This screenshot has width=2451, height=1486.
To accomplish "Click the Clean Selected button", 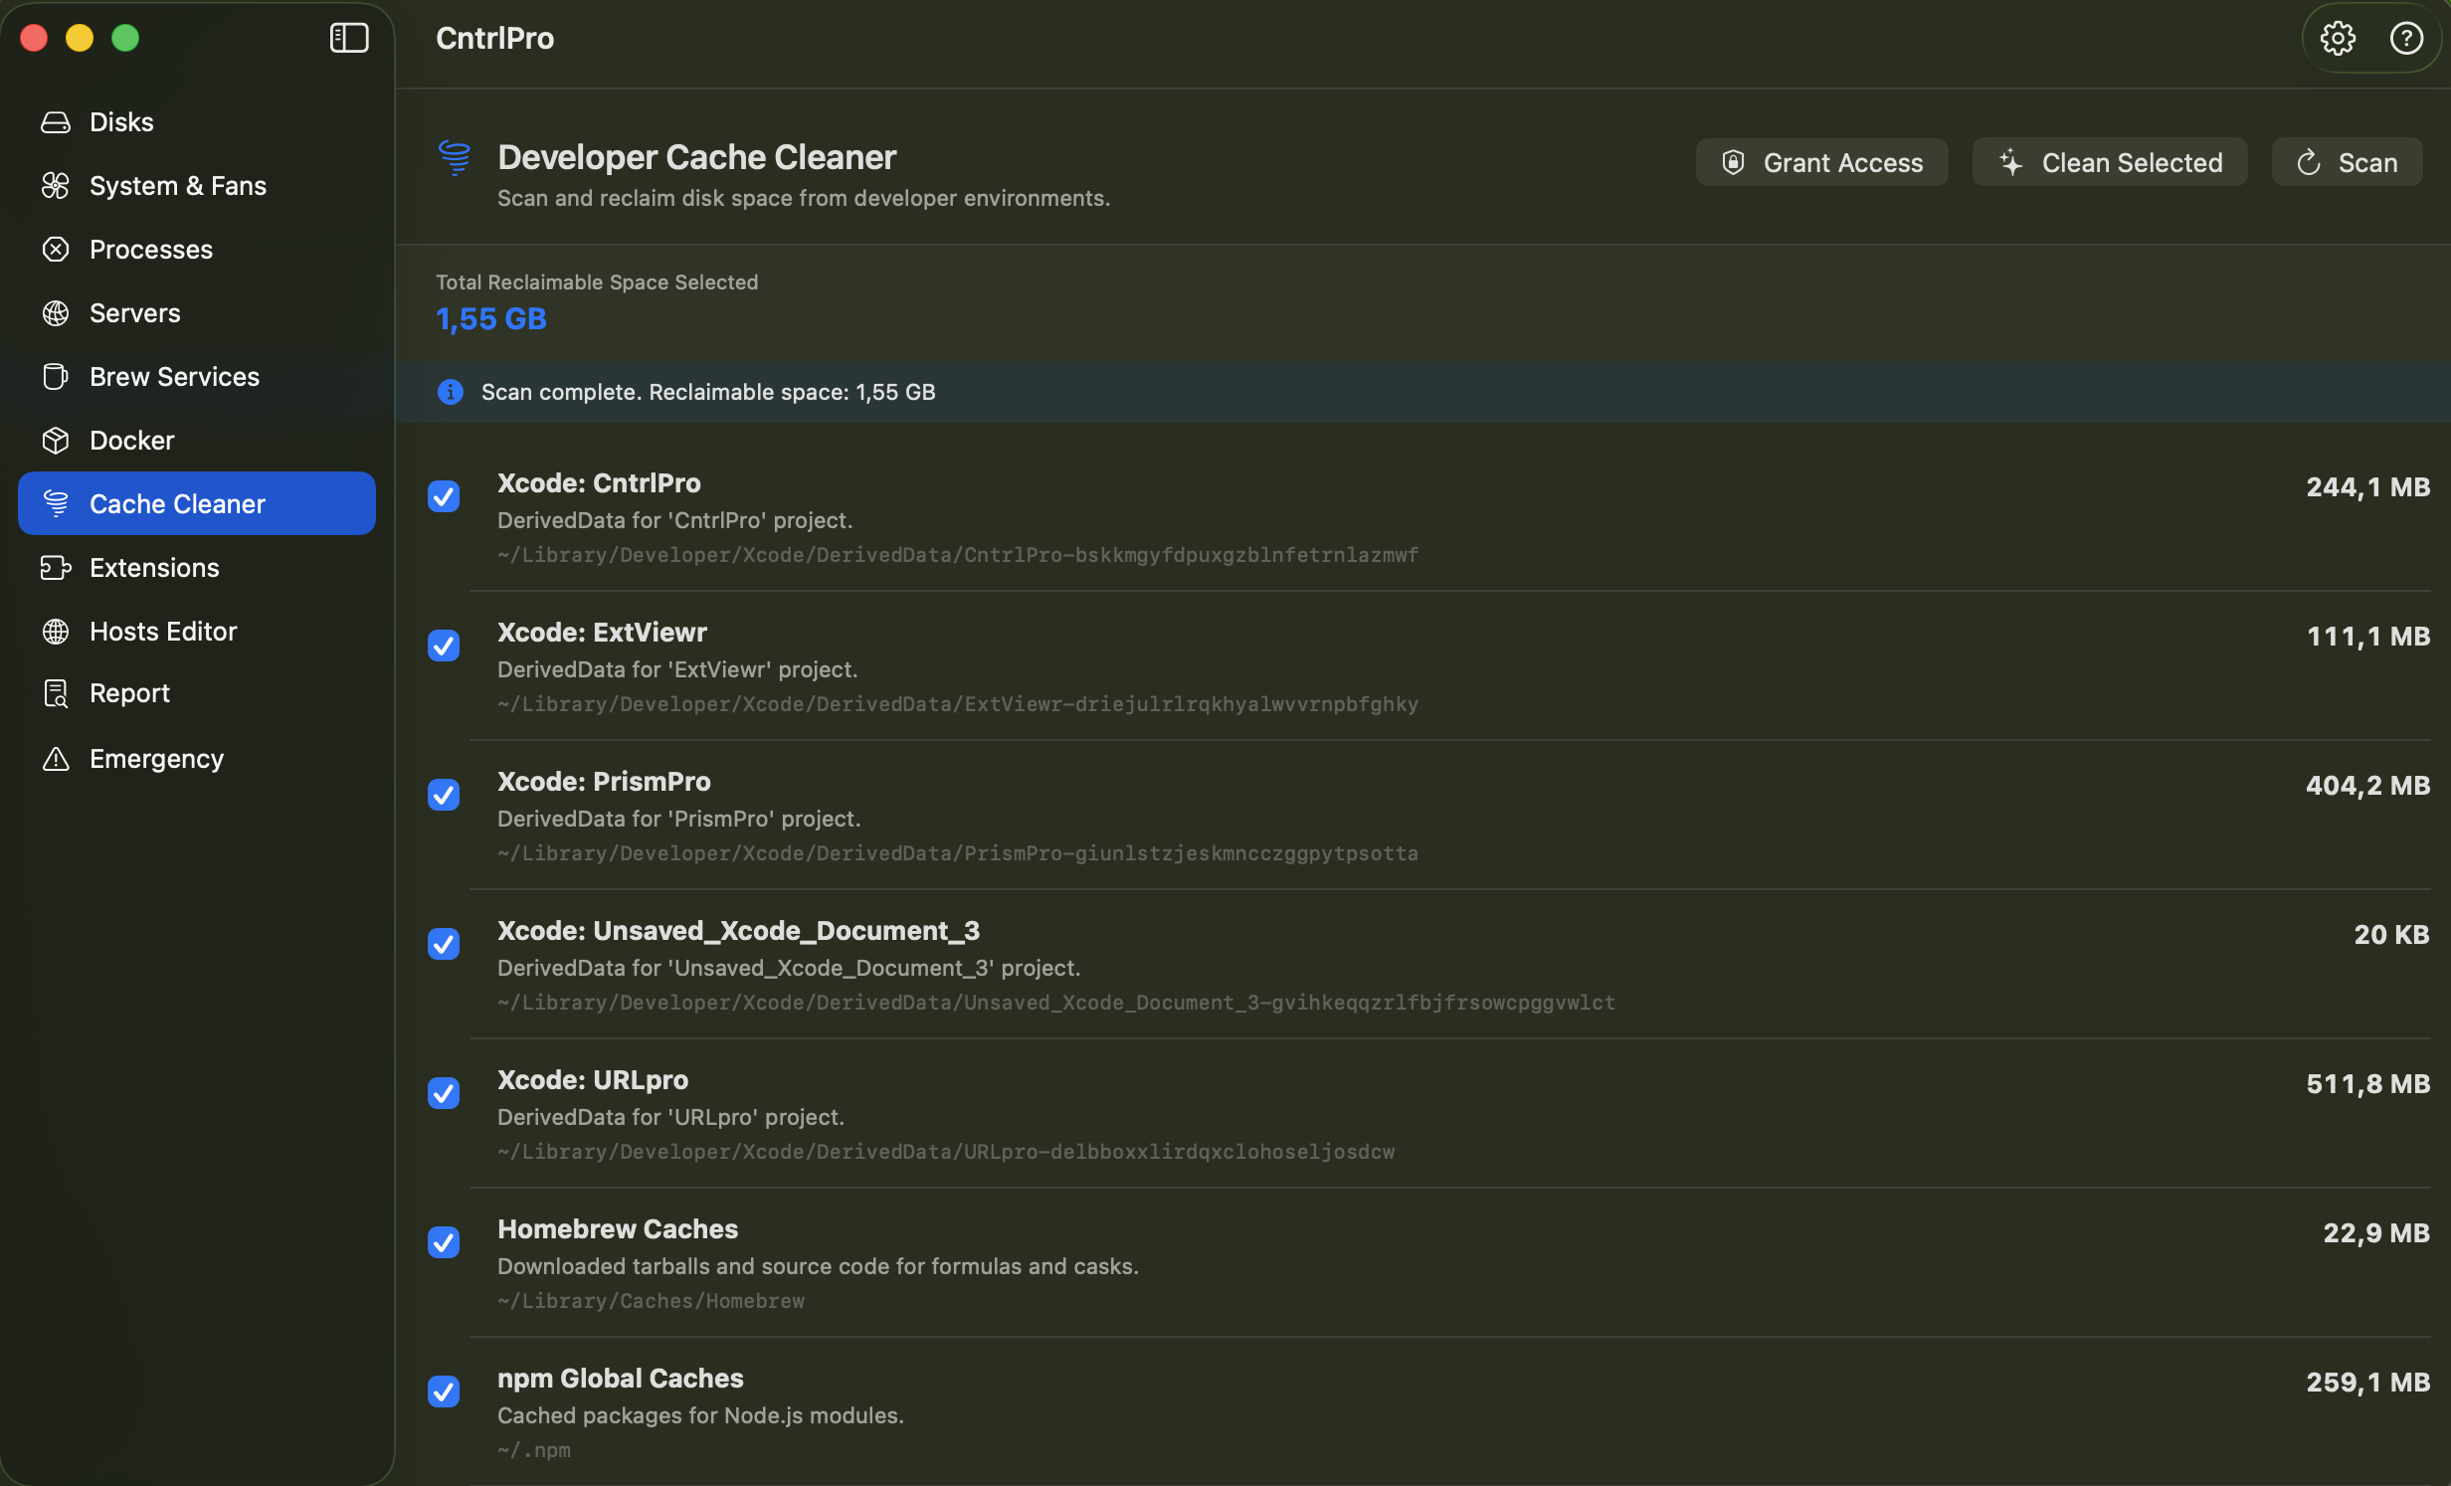I will click(2110, 162).
